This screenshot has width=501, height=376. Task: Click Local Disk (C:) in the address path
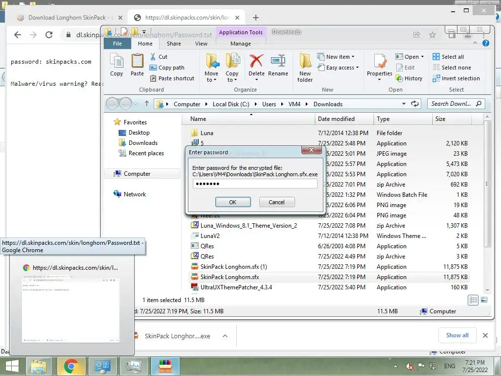point(231,104)
